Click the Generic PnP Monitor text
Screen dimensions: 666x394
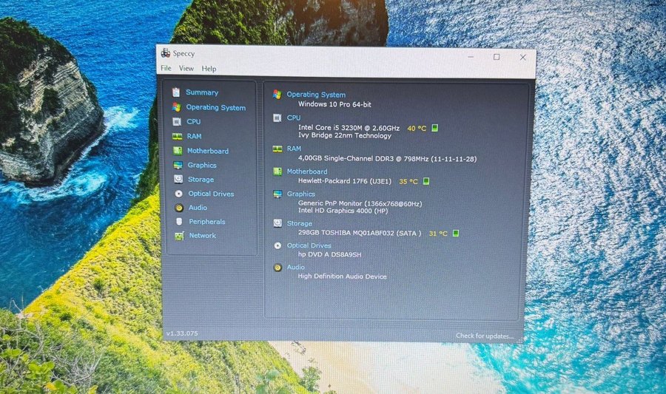tap(360, 203)
